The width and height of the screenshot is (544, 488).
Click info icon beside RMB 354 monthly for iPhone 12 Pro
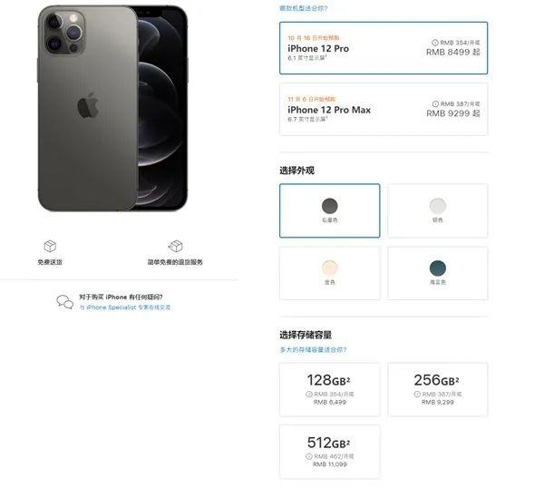[x=434, y=43]
